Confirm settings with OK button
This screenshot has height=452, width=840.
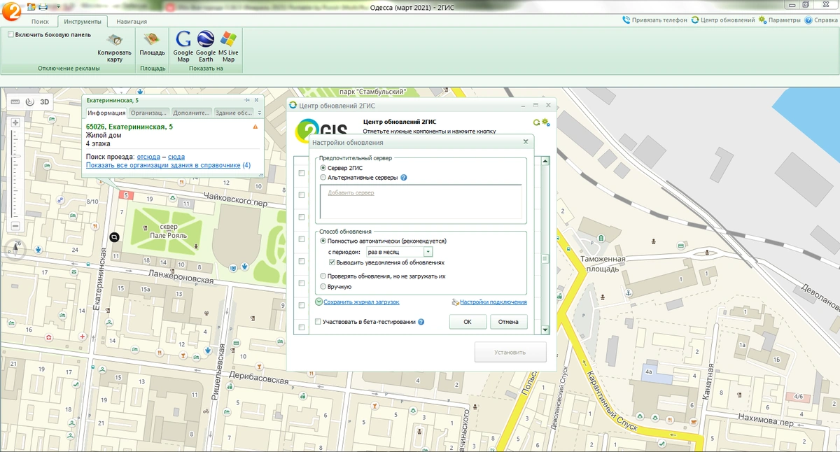(468, 322)
